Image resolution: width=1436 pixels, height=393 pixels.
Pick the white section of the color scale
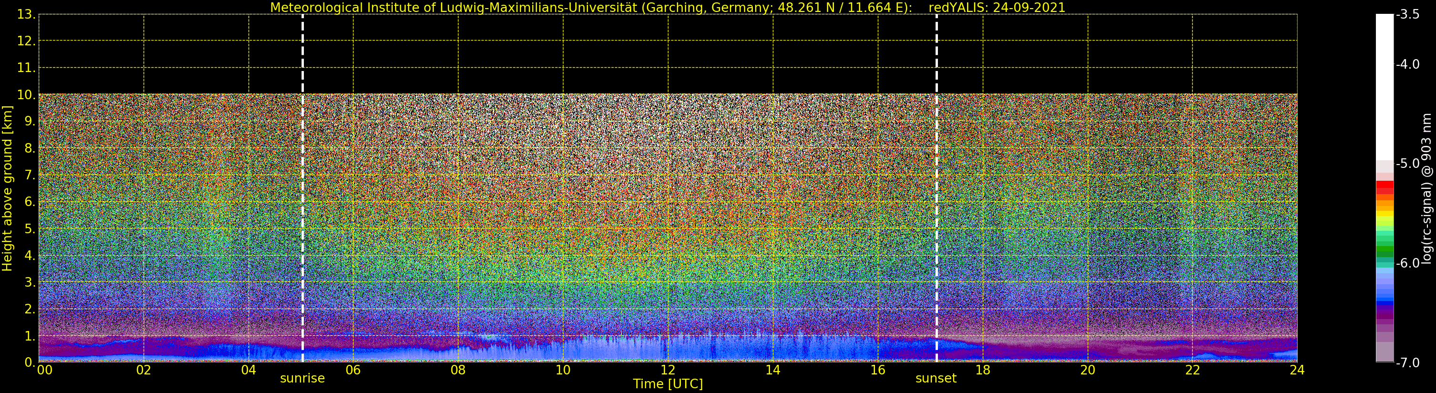pyautogui.click(x=1384, y=88)
